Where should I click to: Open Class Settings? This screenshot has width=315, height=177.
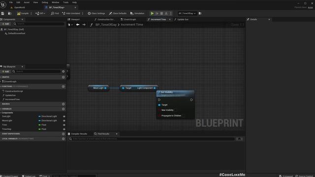(96, 13)
